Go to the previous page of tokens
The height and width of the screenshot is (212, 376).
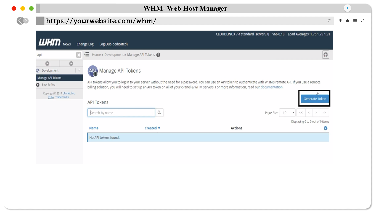[x=309, y=112]
